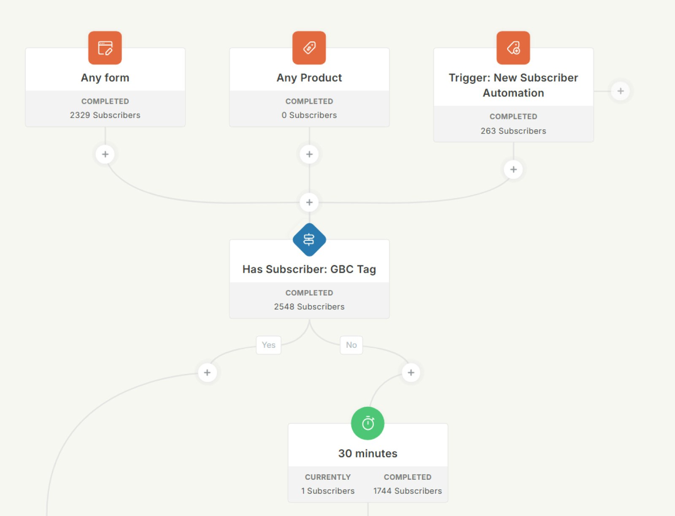Click the plus above the GBC Tag condition
The width and height of the screenshot is (675, 516).
tap(309, 202)
